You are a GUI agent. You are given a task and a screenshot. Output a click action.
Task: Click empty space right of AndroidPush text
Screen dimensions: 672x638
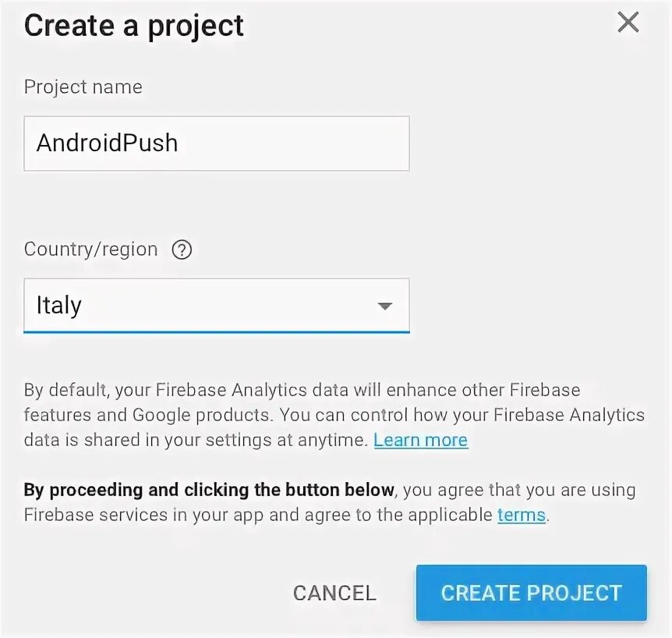(x=296, y=144)
